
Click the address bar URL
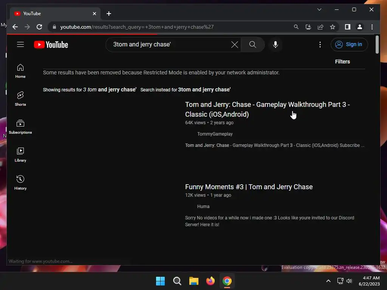[137, 27]
